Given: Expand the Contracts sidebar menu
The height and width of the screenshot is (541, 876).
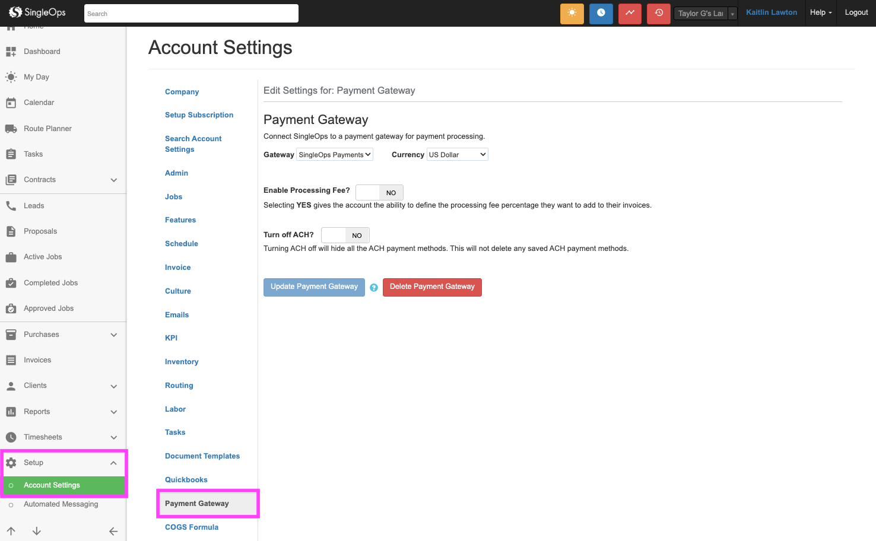Looking at the screenshot, I should point(114,180).
